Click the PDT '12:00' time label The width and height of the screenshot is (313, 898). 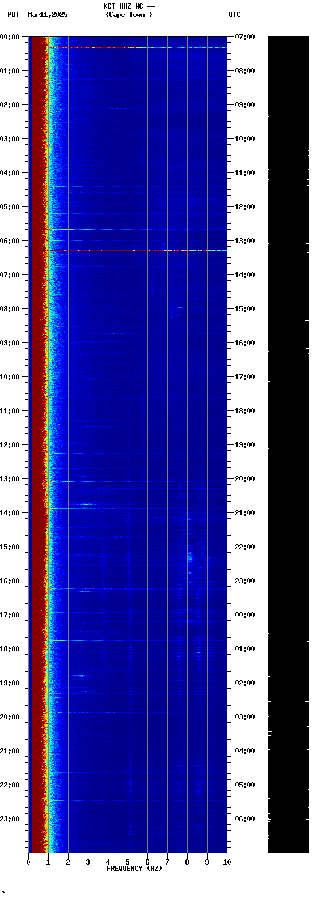[x=10, y=445]
